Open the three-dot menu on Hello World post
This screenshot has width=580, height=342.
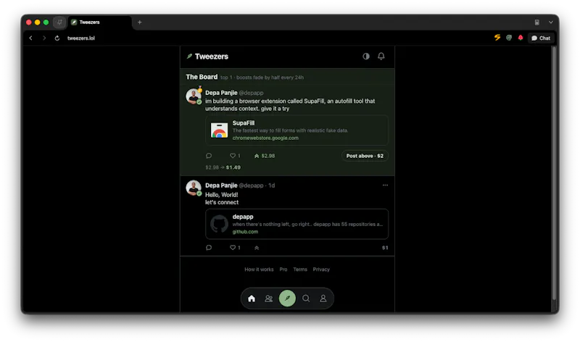tap(385, 185)
